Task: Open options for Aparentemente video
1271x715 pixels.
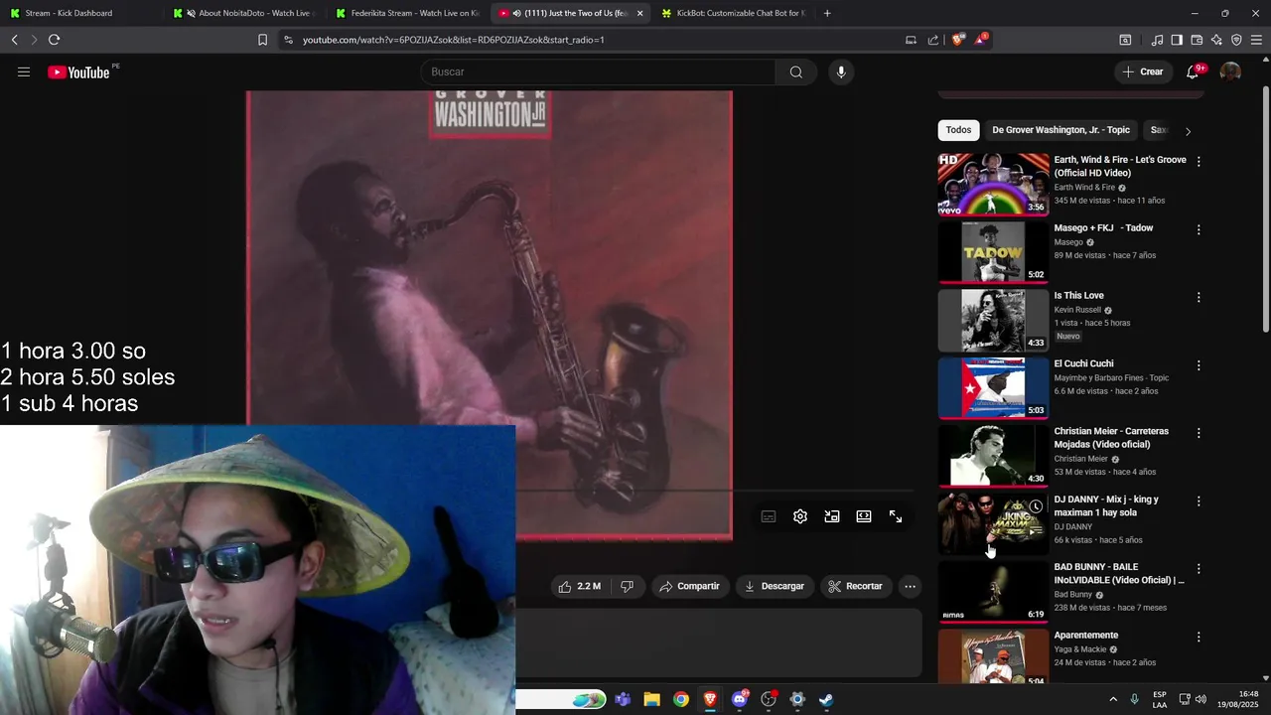Action: coord(1199,637)
